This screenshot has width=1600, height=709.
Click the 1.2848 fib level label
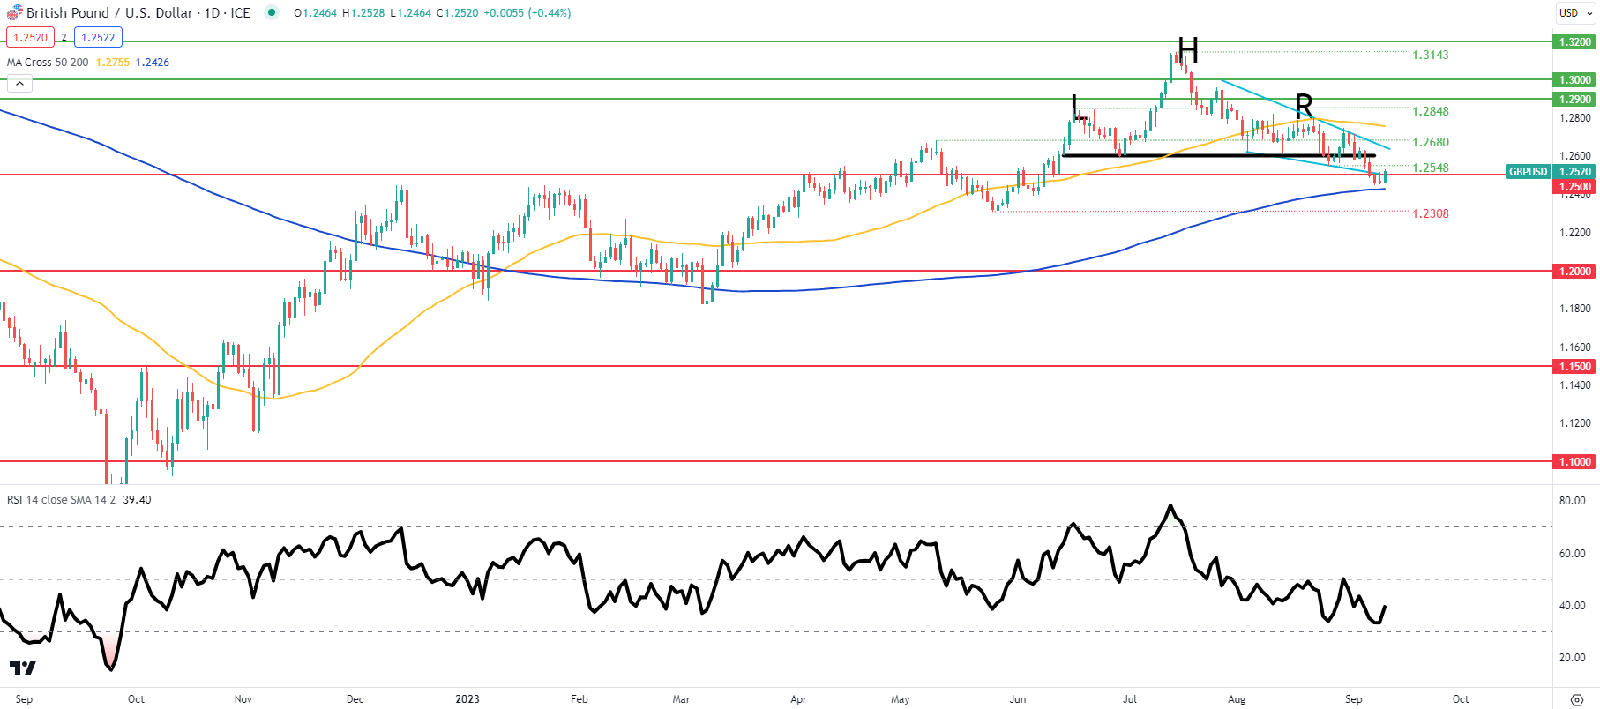click(1431, 111)
